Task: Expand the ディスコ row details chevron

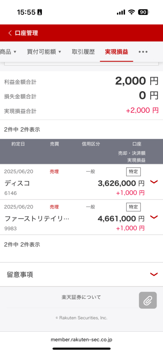Action: coord(154,182)
